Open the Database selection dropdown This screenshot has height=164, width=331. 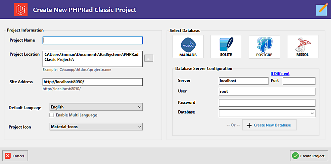267,113
